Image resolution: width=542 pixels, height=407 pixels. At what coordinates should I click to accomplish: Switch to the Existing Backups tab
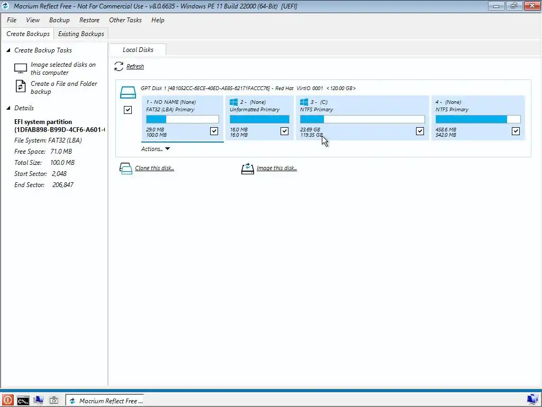pos(81,34)
